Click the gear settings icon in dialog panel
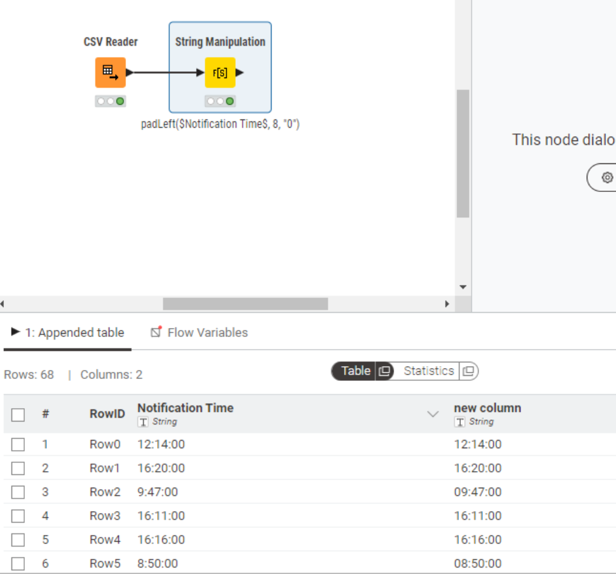Viewport: 616px width, 574px height. [x=607, y=177]
